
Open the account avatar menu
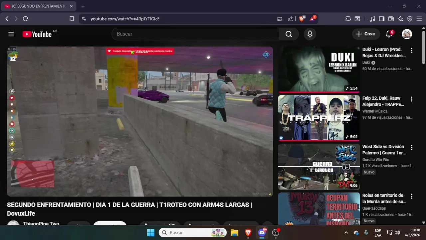407,34
